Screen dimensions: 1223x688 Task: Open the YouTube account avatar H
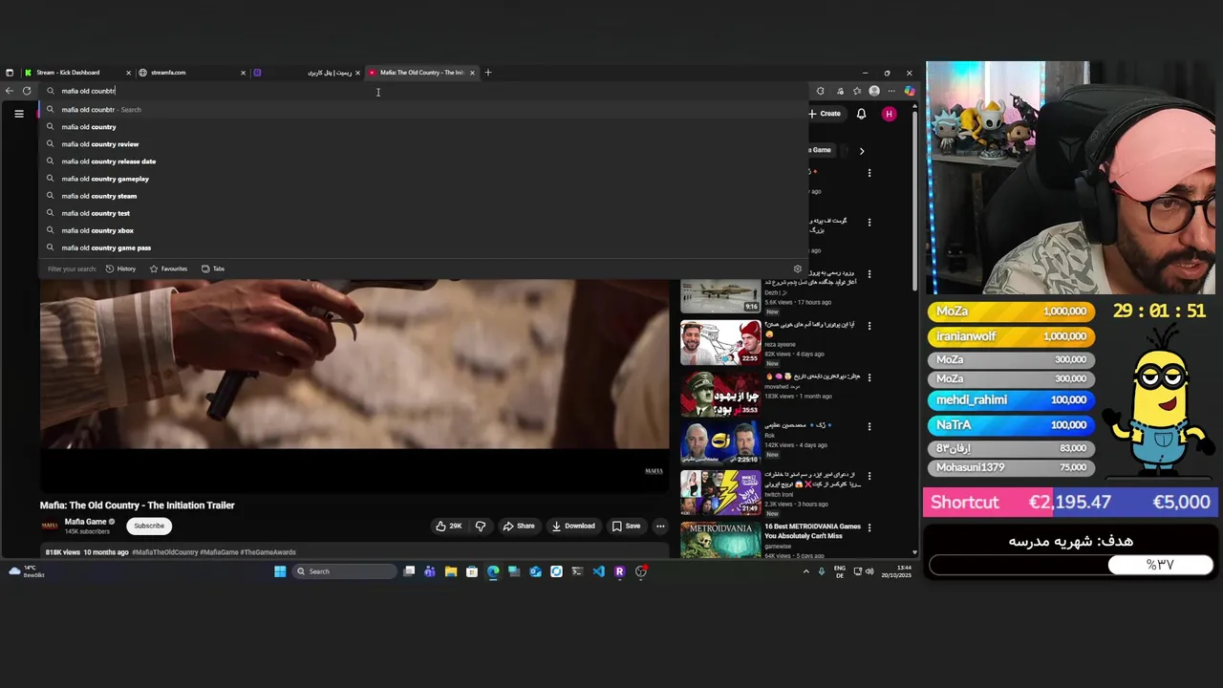point(889,114)
